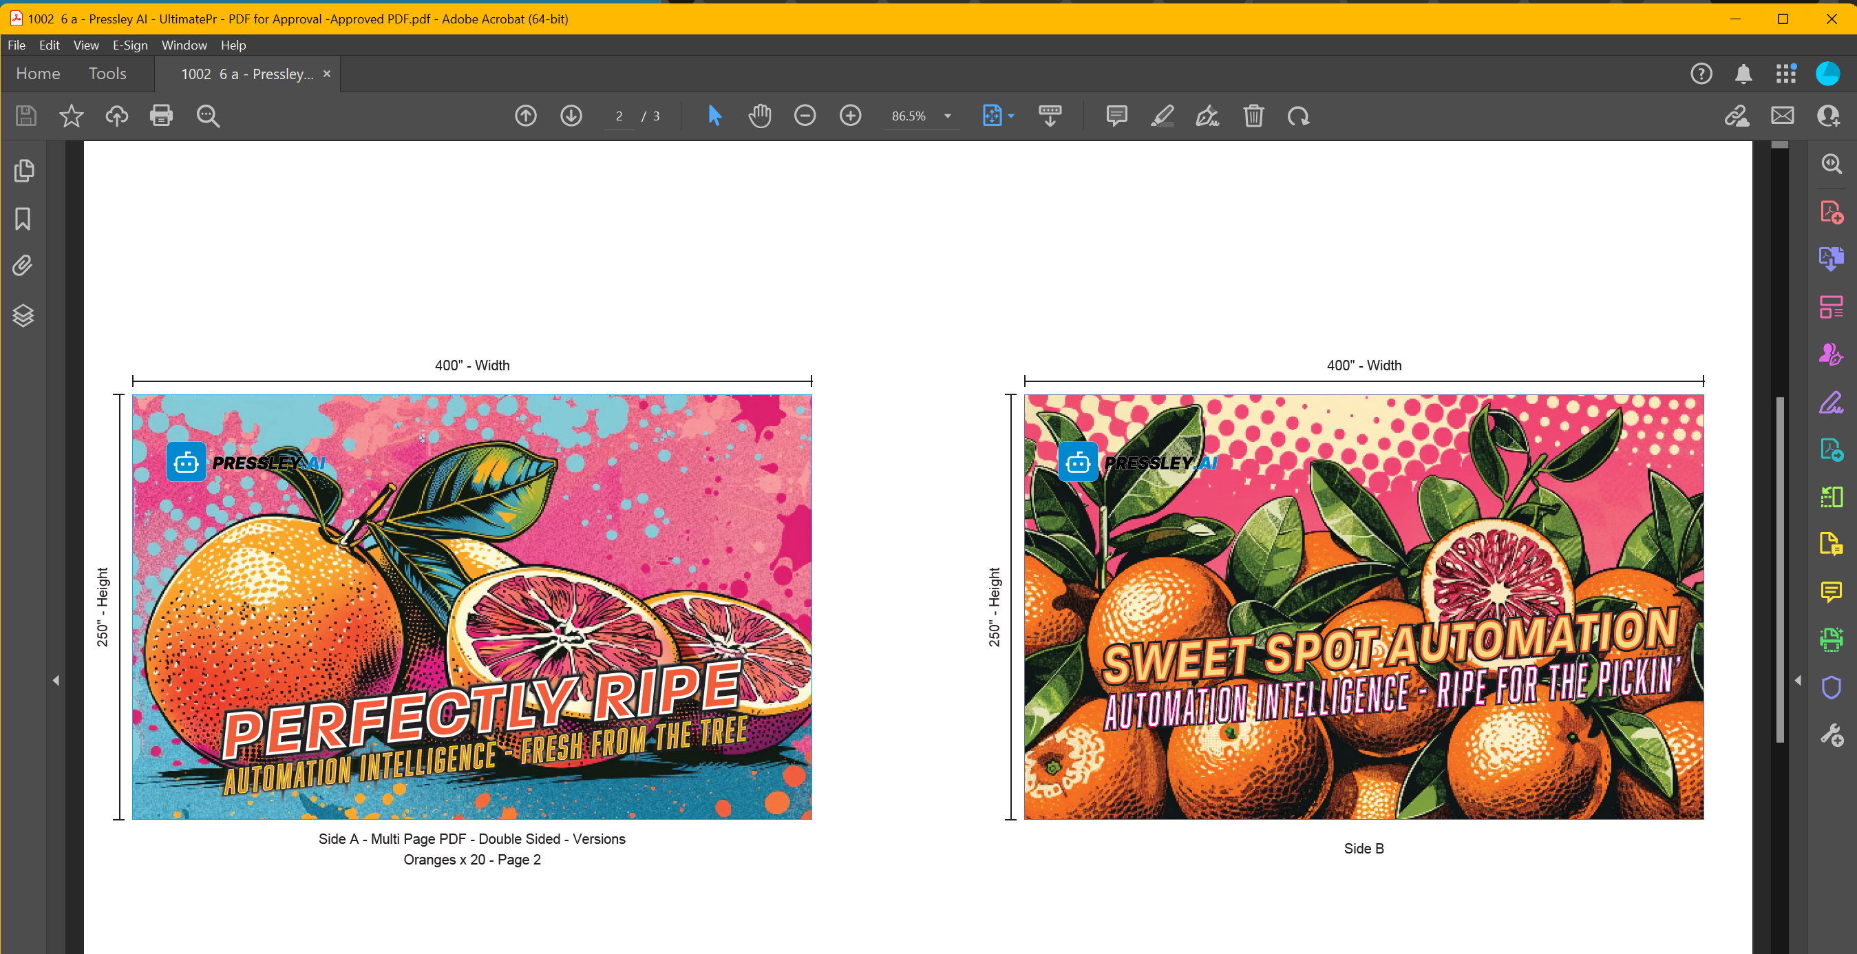Expand the left navigation pane arrow
Image resolution: width=1857 pixels, height=954 pixels.
pyautogui.click(x=56, y=680)
